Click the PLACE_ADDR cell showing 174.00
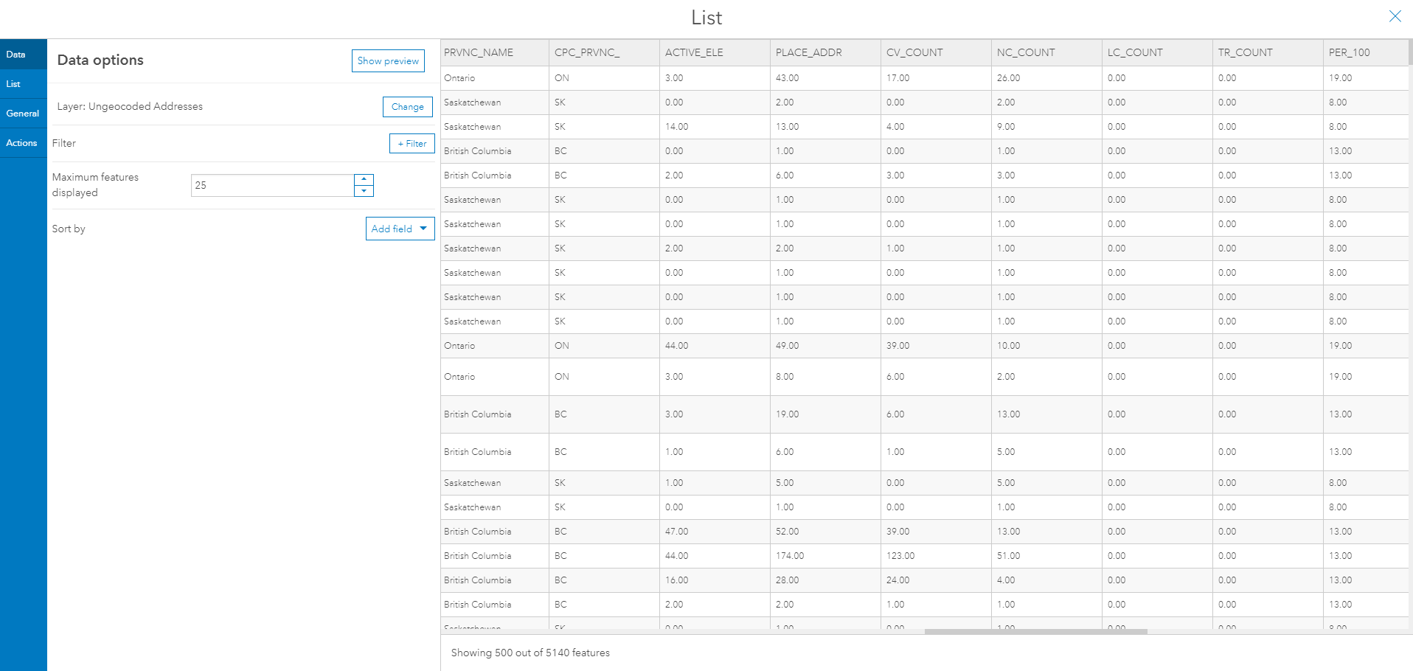 790,556
